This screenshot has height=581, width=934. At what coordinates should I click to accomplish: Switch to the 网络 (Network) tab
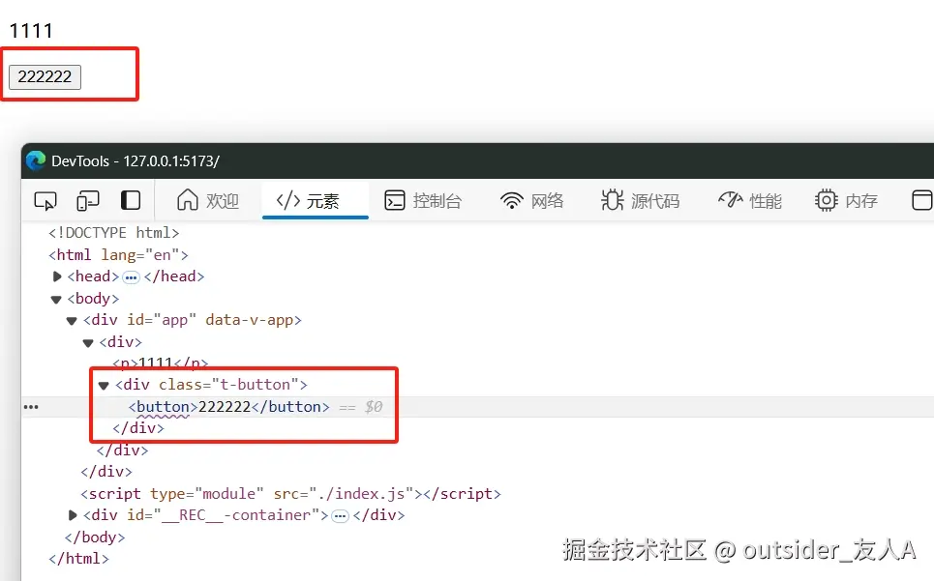(532, 200)
